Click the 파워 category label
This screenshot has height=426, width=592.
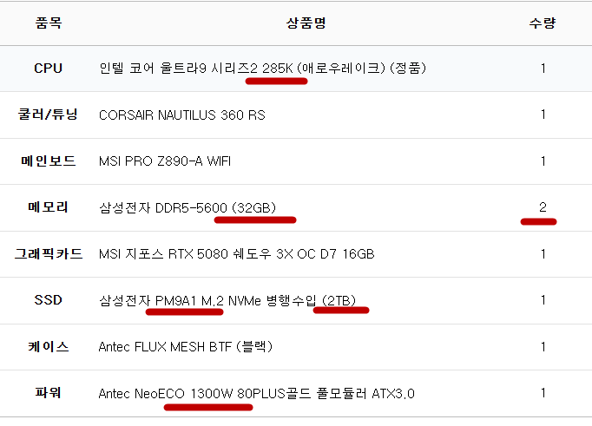click(x=49, y=393)
